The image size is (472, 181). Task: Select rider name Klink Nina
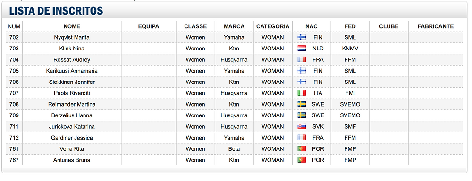pos(72,49)
